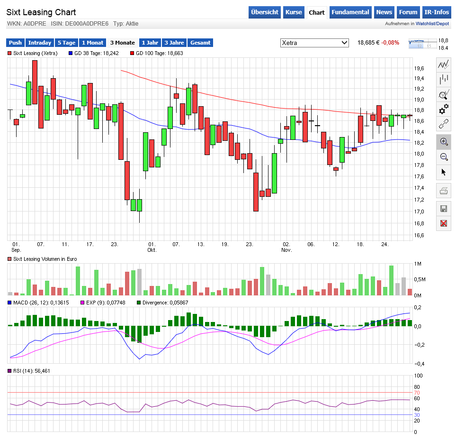Click the 'RSI (14): 56,461' legend text
Viewport: 456px width, 441px height.
tap(32, 371)
